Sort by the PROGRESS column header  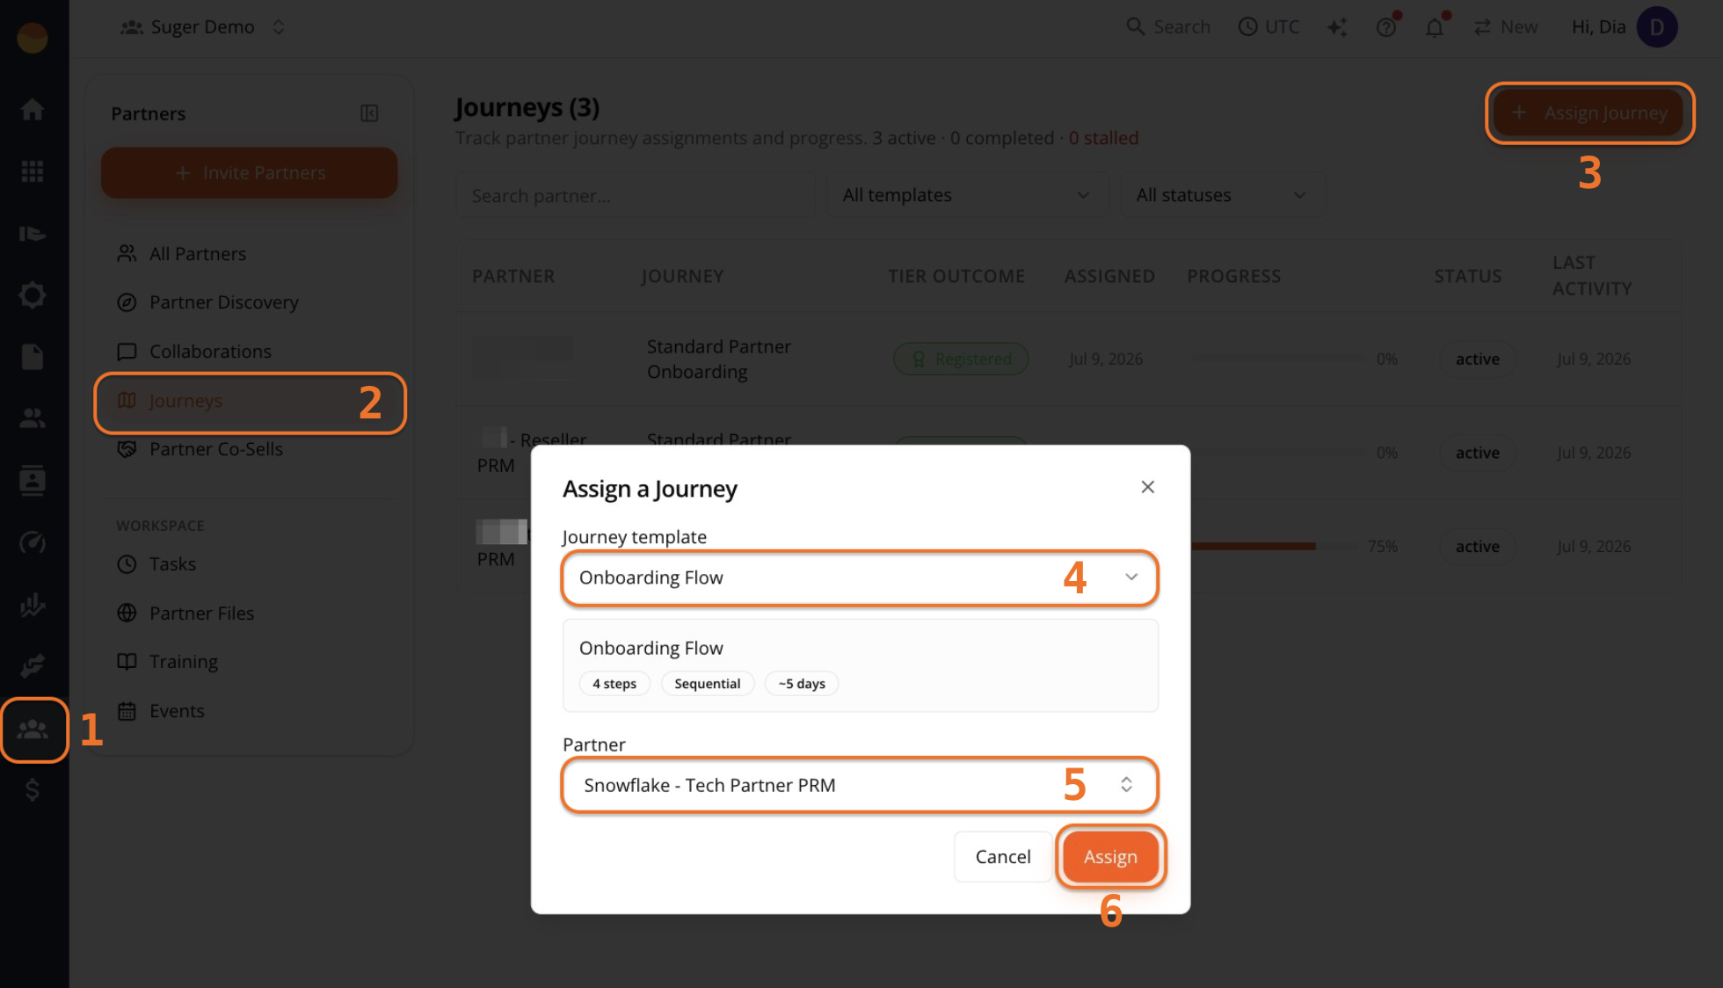coord(1233,277)
